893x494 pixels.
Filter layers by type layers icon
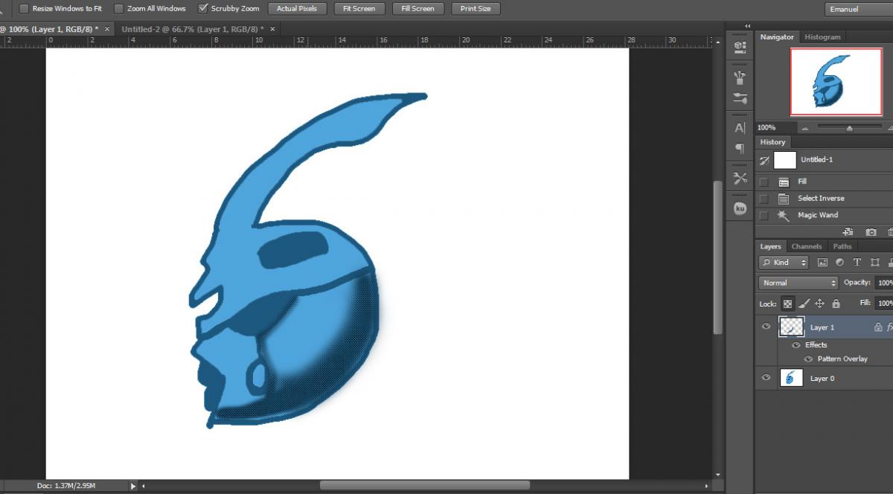(857, 263)
